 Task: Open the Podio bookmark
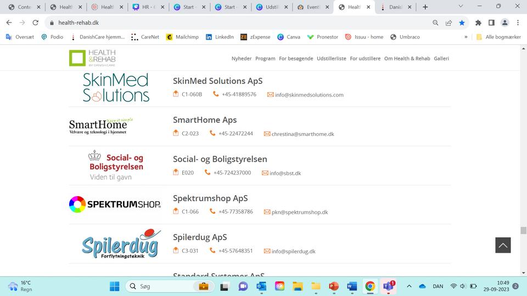click(52, 37)
